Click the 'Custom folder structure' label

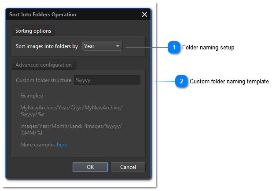44,80
